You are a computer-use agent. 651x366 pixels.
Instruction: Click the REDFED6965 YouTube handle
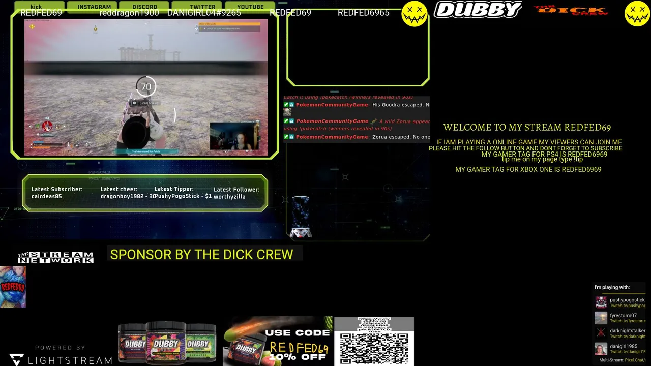364,13
